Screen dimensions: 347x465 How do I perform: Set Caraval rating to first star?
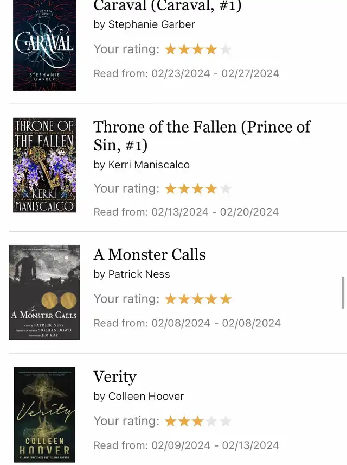click(171, 50)
